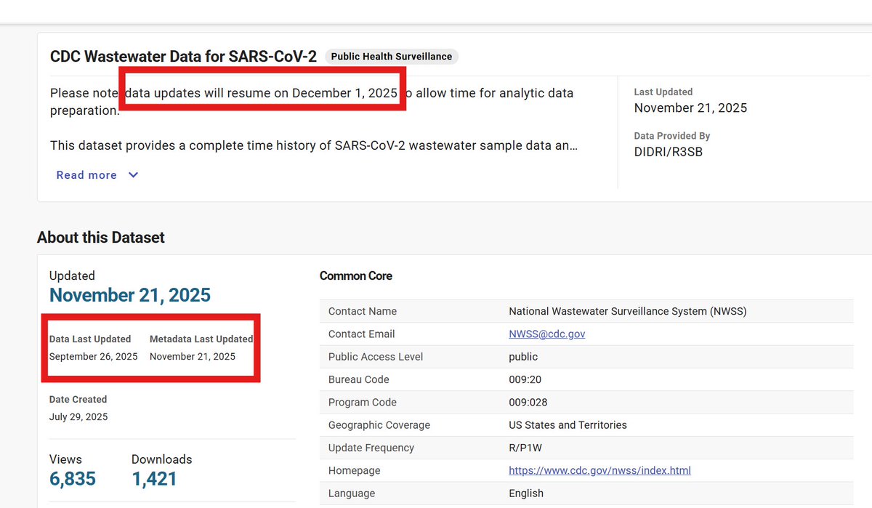Image resolution: width=872 pixels, height=508 pixels.
Task: Click the header Last Updated November 21, 2025 date
Action: (690, 108)
